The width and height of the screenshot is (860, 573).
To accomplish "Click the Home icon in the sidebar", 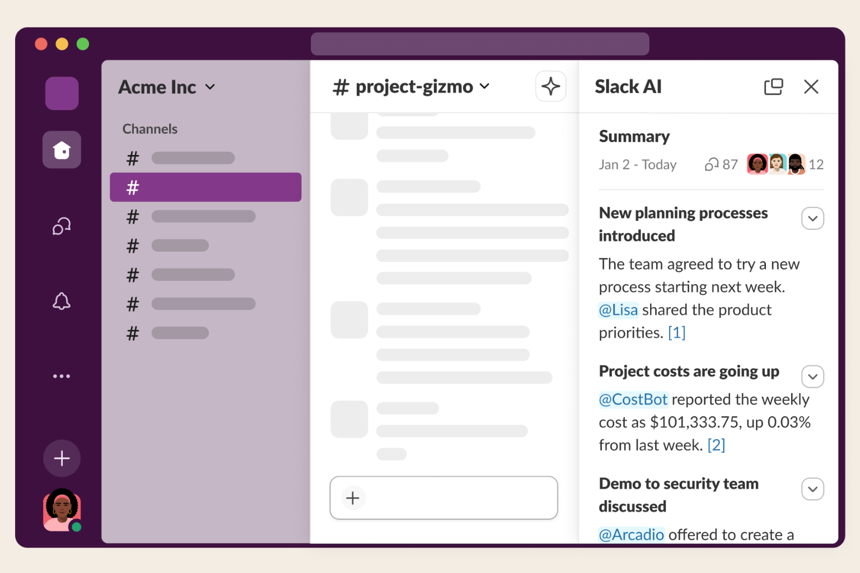I will point(62,150).
